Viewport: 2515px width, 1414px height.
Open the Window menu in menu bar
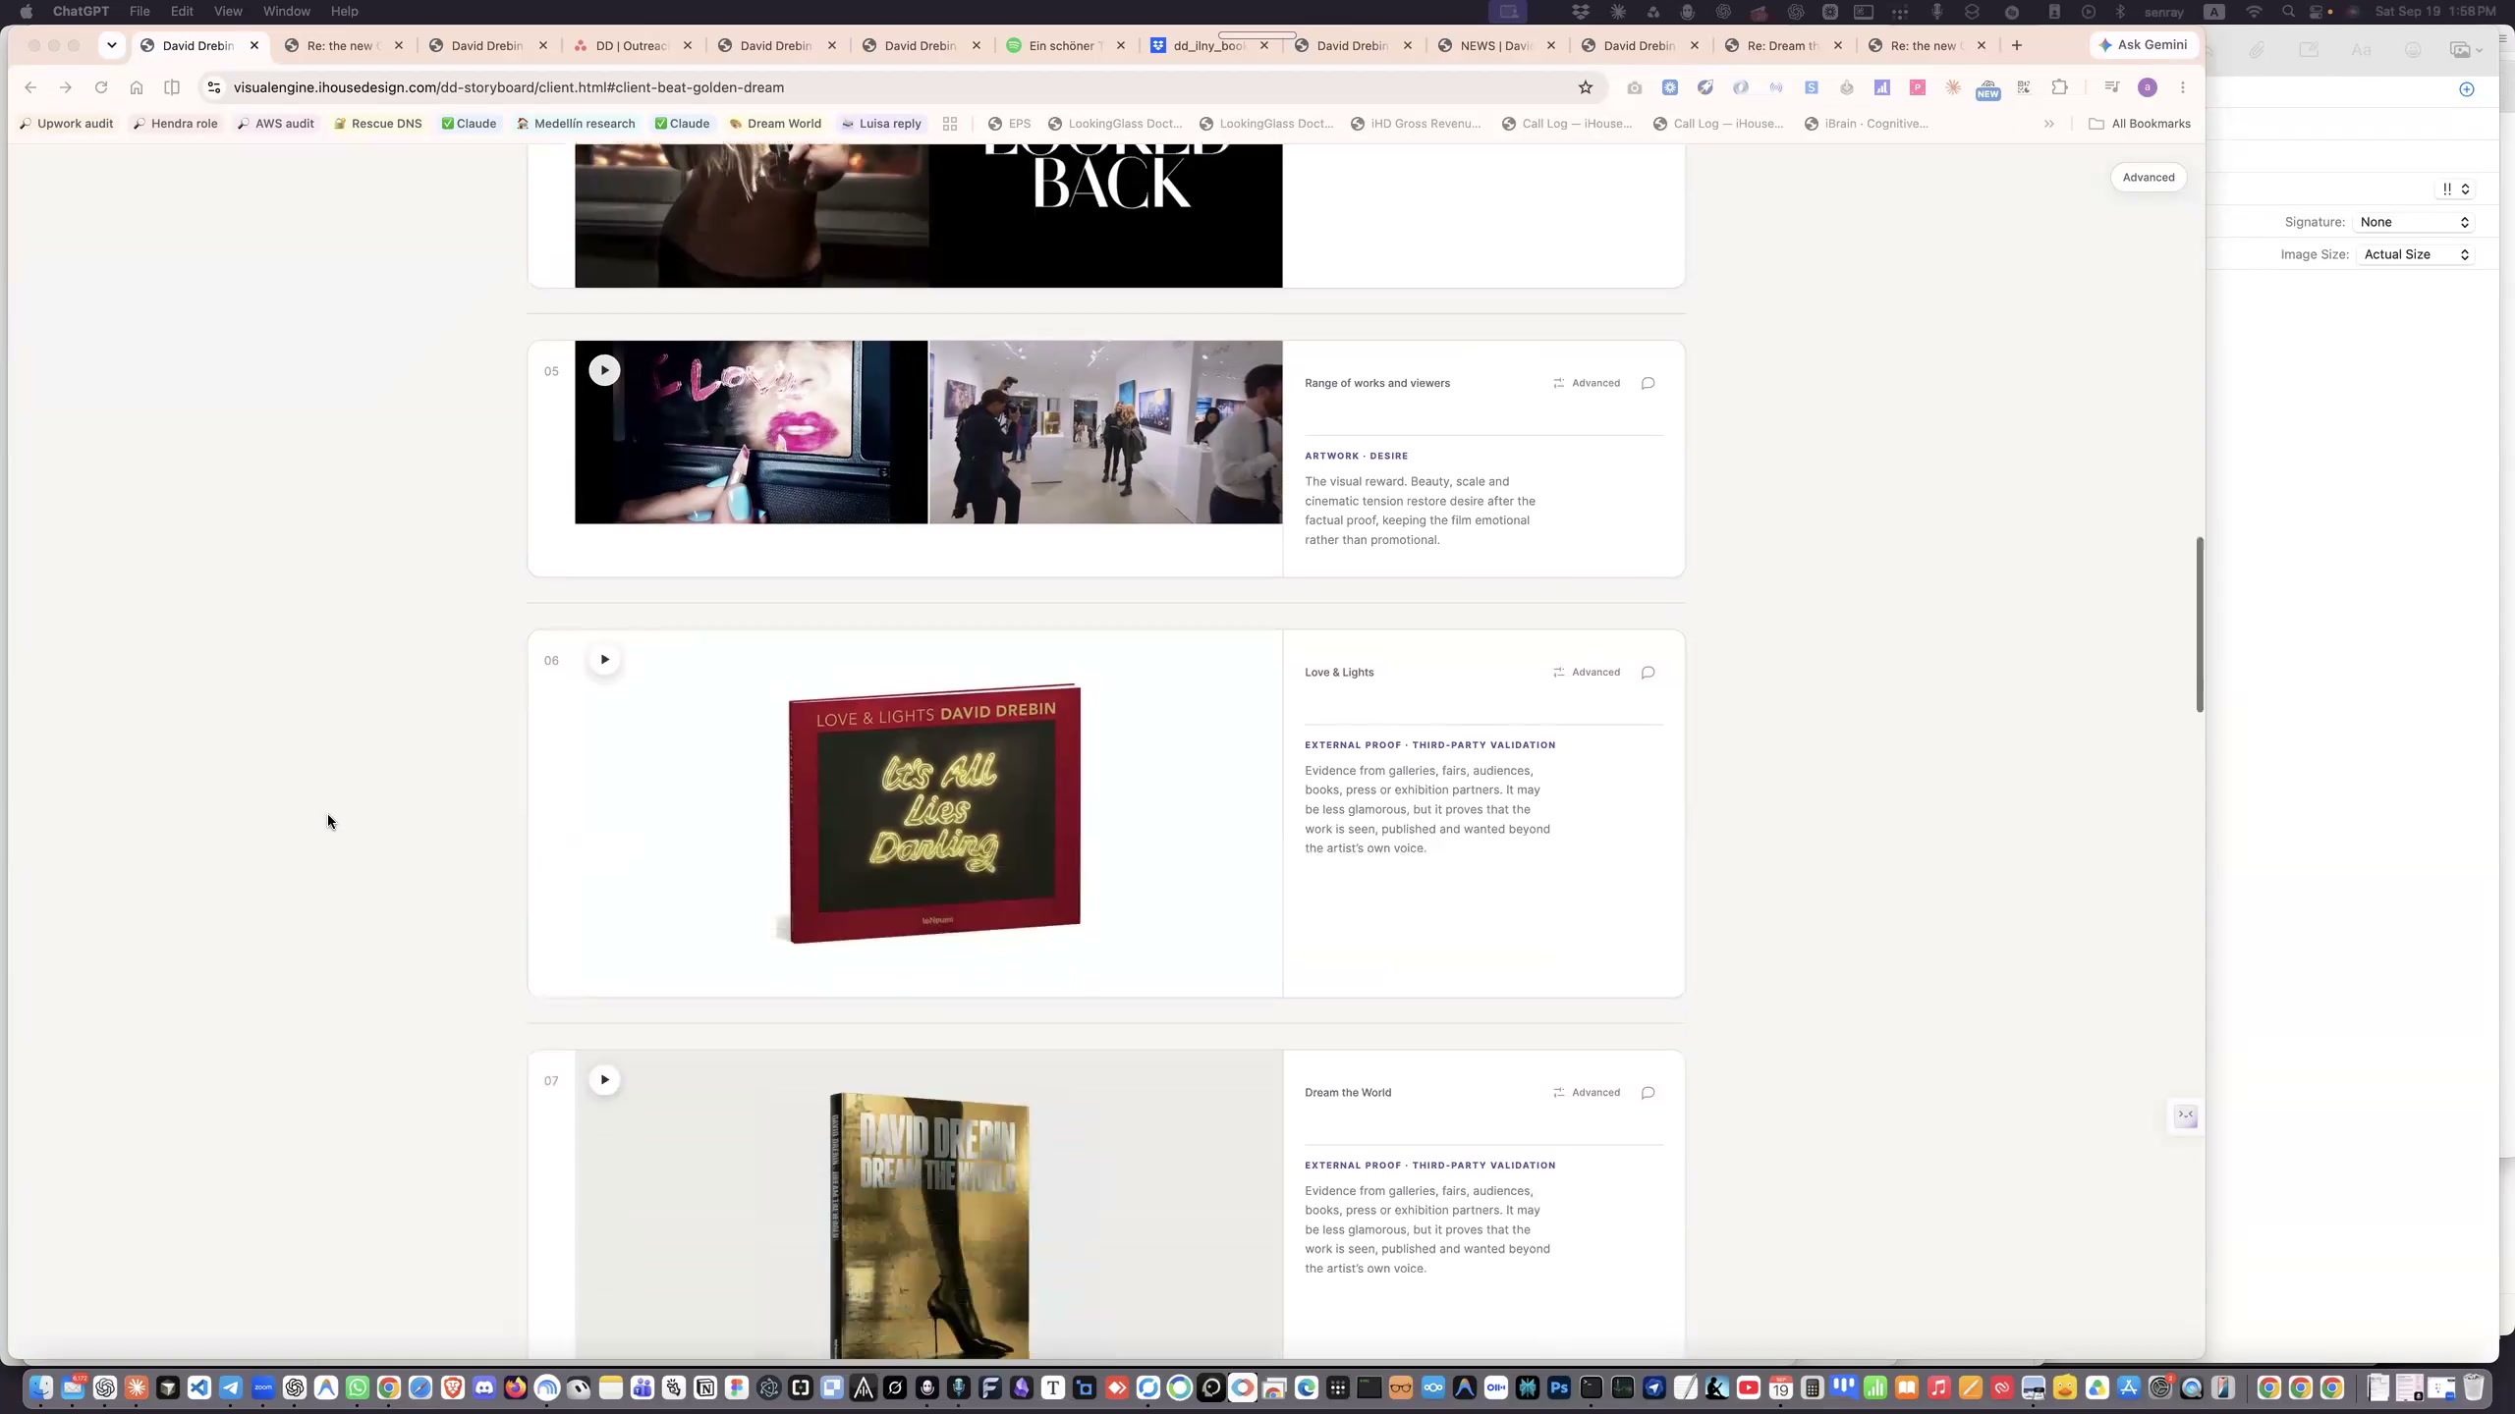point(287,11)
